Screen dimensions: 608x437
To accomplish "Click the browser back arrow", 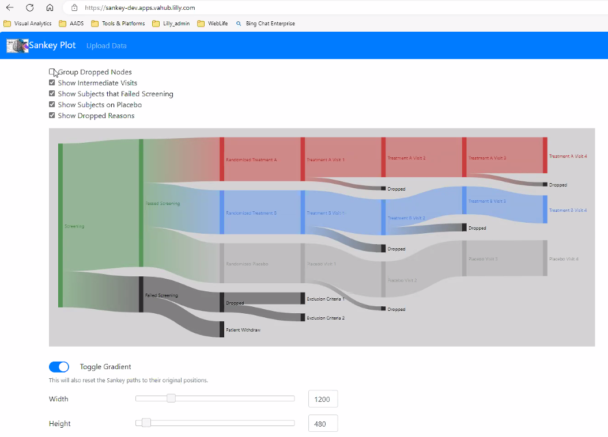I will click(10, 7).
